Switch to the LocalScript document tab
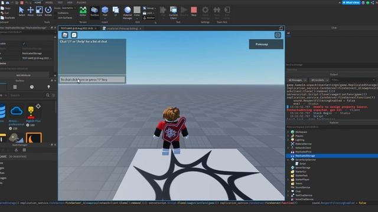Image resolution: width=378 pixels, height=212 pixels. pos(122,28)
